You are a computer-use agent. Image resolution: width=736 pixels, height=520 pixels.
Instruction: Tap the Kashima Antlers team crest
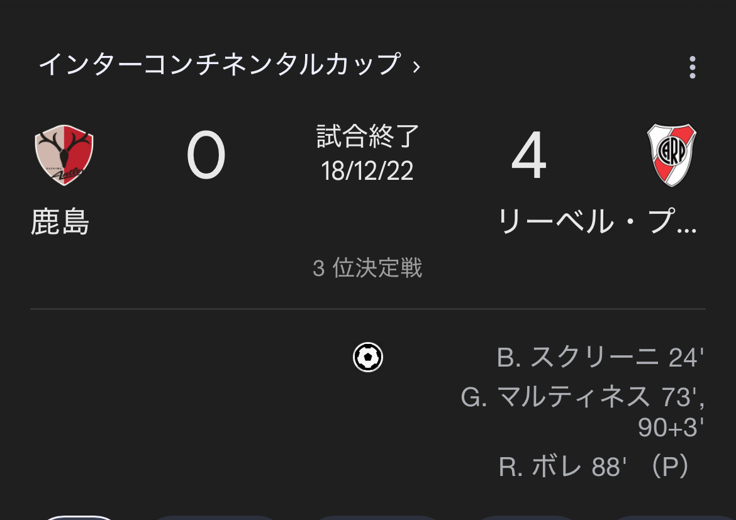tap(64, 155)
